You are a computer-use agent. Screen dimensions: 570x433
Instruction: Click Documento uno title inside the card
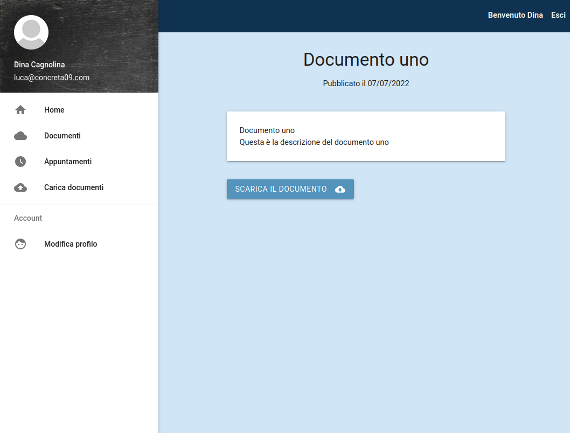click(x=267, y=130)
